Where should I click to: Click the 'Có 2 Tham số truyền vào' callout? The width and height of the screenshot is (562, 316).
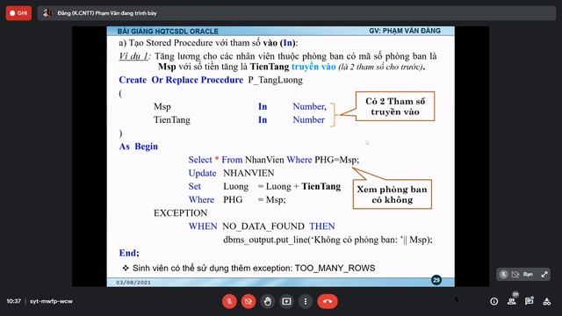395,106
